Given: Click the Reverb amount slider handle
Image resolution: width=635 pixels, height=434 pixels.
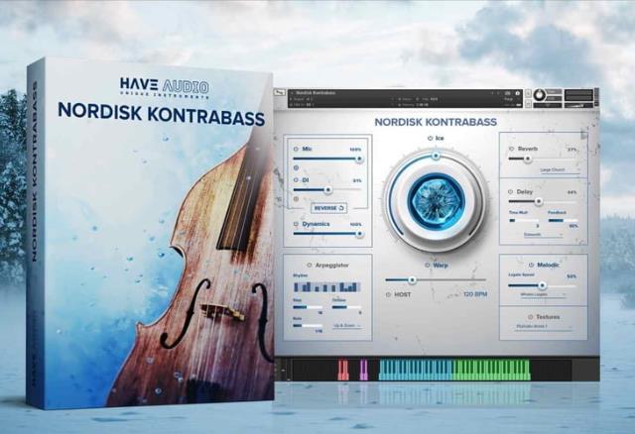Looking at the screenshot, I should pyautogui.click(x=527, y=159).
